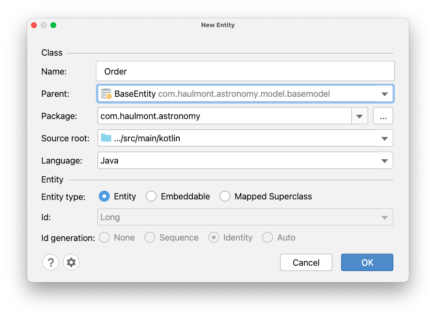436x318 pixels.
Task: Click the Cancel button
Action: pyautogui.click(x=306, y=262)
